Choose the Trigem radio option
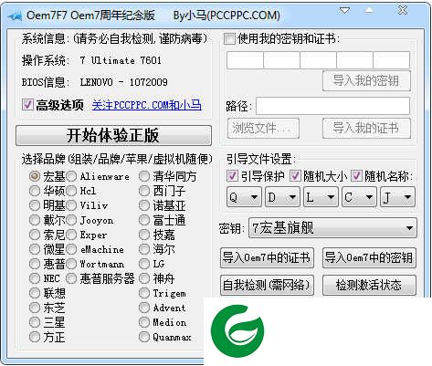Image resolution: width=432 pixels, height=366 pixels. [x=144, y=293]
